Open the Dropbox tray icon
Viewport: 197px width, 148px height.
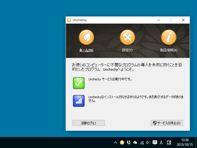coord(129,143)
